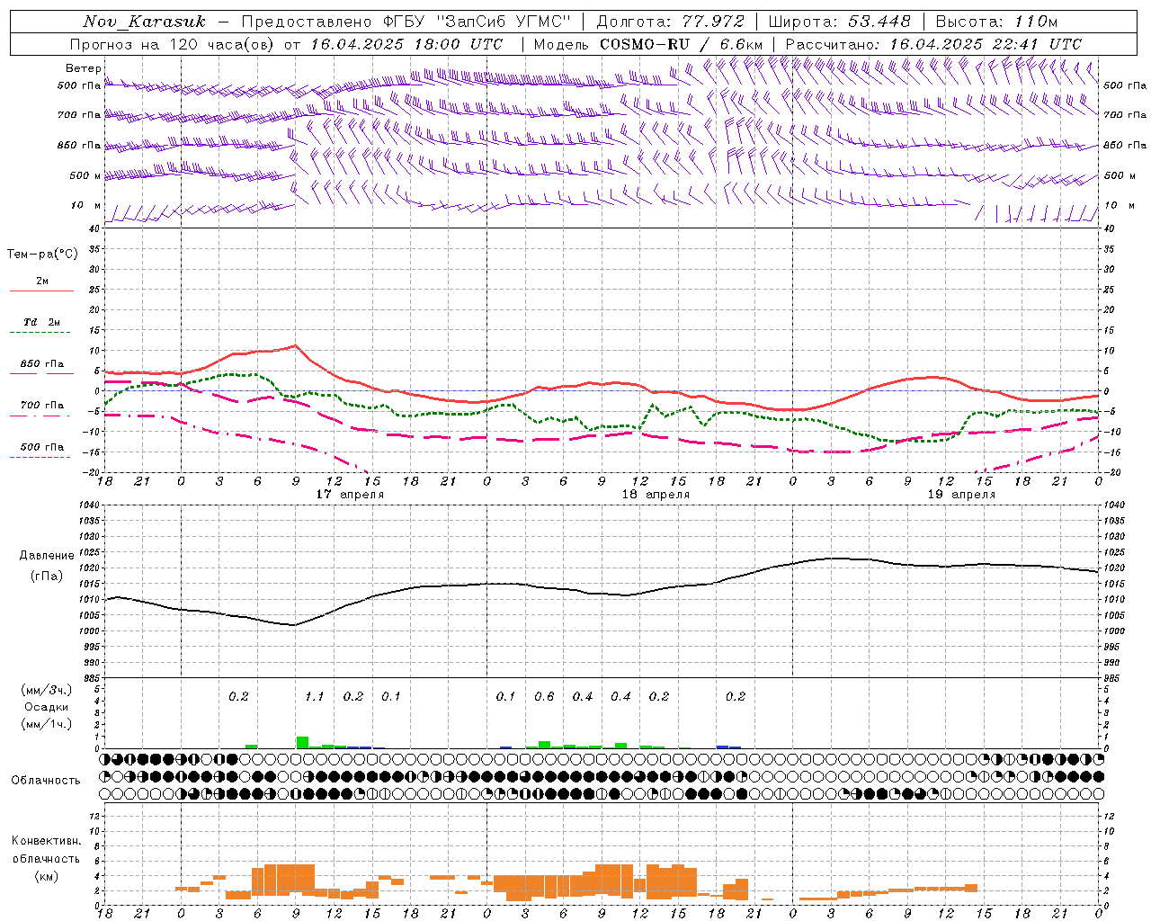
Task: Click the '850 гПа' temperature legend entry
Action: click(x=42, y=364)
